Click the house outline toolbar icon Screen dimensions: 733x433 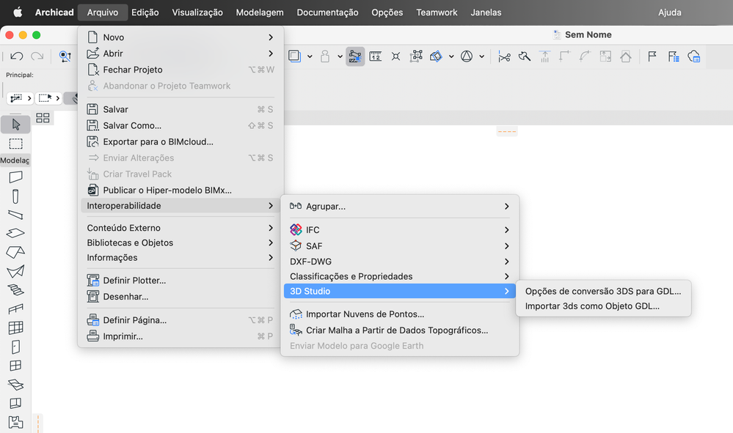click(625, 57)
